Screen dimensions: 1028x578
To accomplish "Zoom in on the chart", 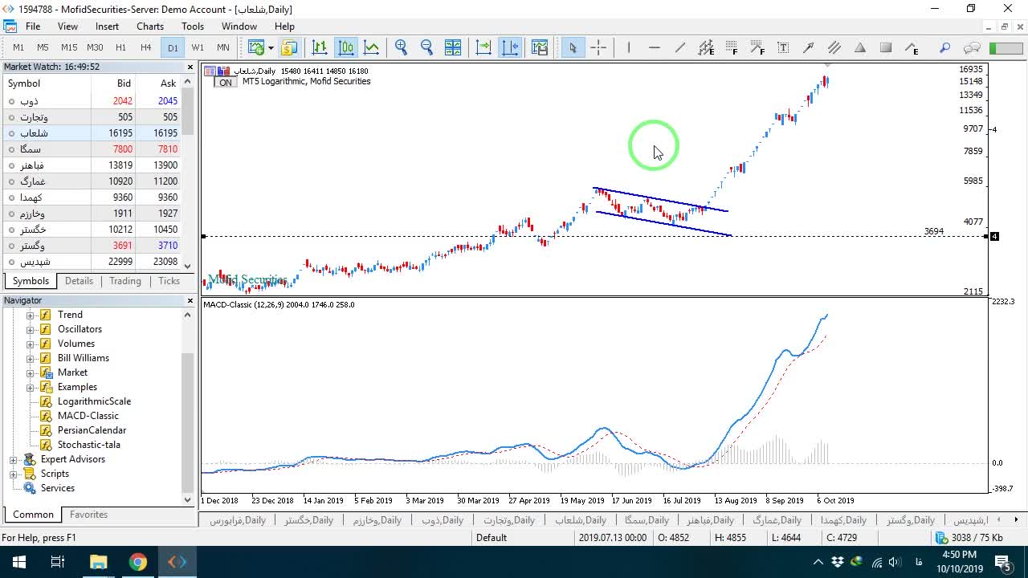I will tap(401, 47).
